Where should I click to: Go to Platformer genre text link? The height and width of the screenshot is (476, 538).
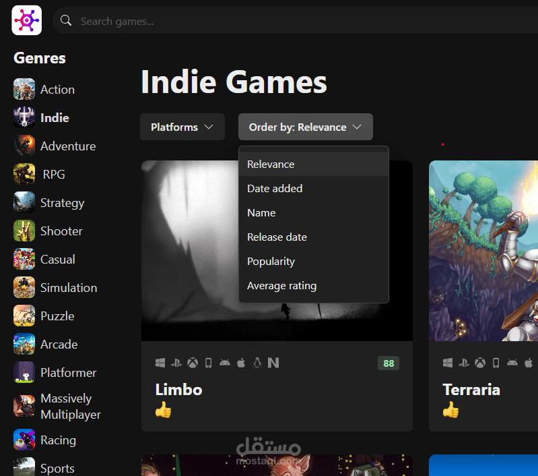68,373
